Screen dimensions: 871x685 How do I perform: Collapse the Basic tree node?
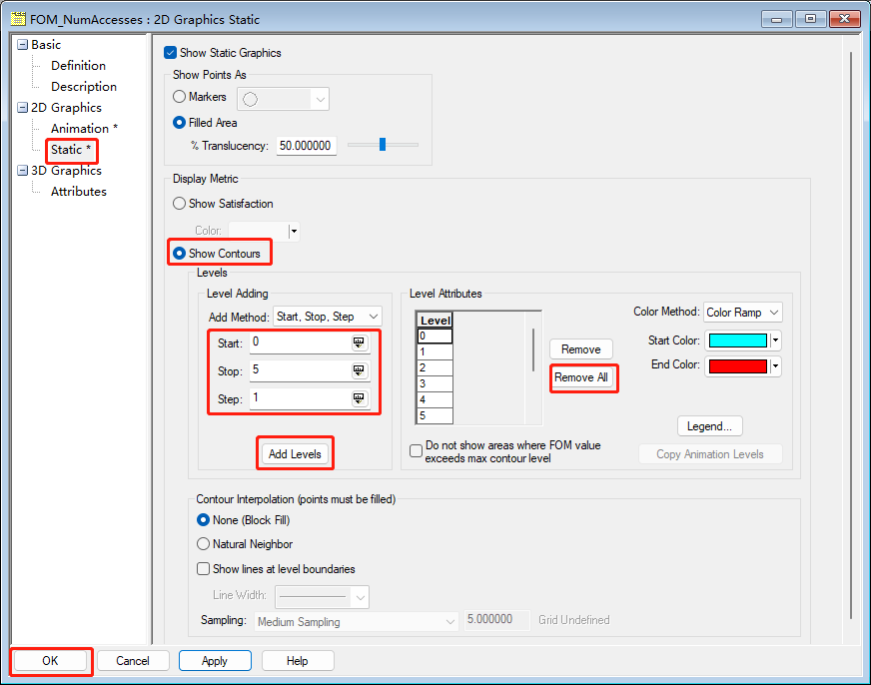pyautogui.click(x=22, y=45)
